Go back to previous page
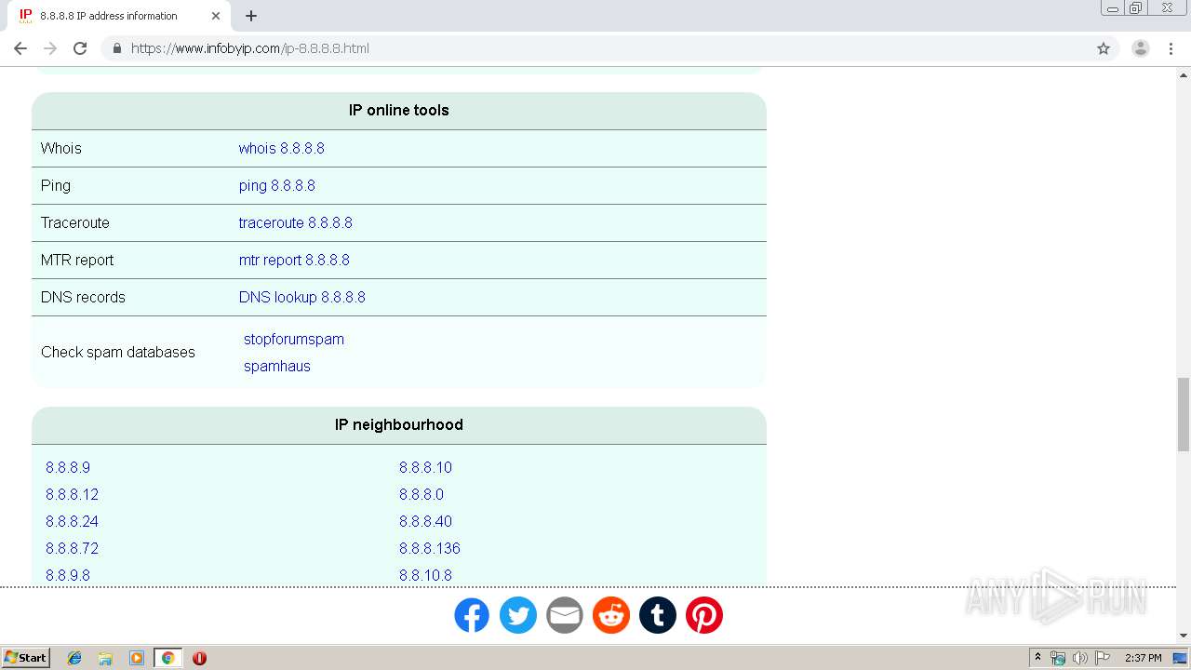The width and height of the screenshot is (1191, 670). click(x=20, y=48)
